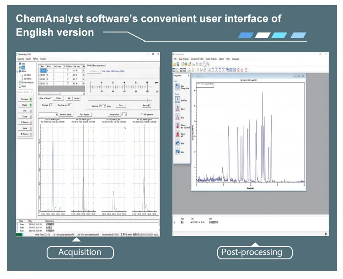Tick Is Calibrate checkbox in table row 3

[68, 79]
